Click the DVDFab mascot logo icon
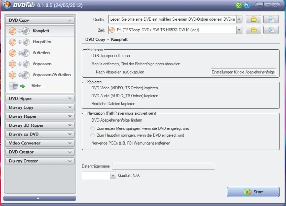 tap(7, 5)
